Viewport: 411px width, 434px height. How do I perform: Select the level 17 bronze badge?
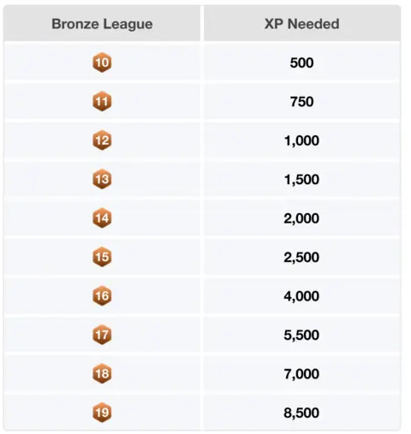click(x=102, y=335)
